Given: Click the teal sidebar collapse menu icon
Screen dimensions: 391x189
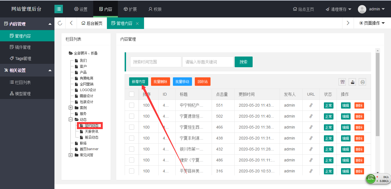Looking at the screenshot, I should click(x=59, y=9).
